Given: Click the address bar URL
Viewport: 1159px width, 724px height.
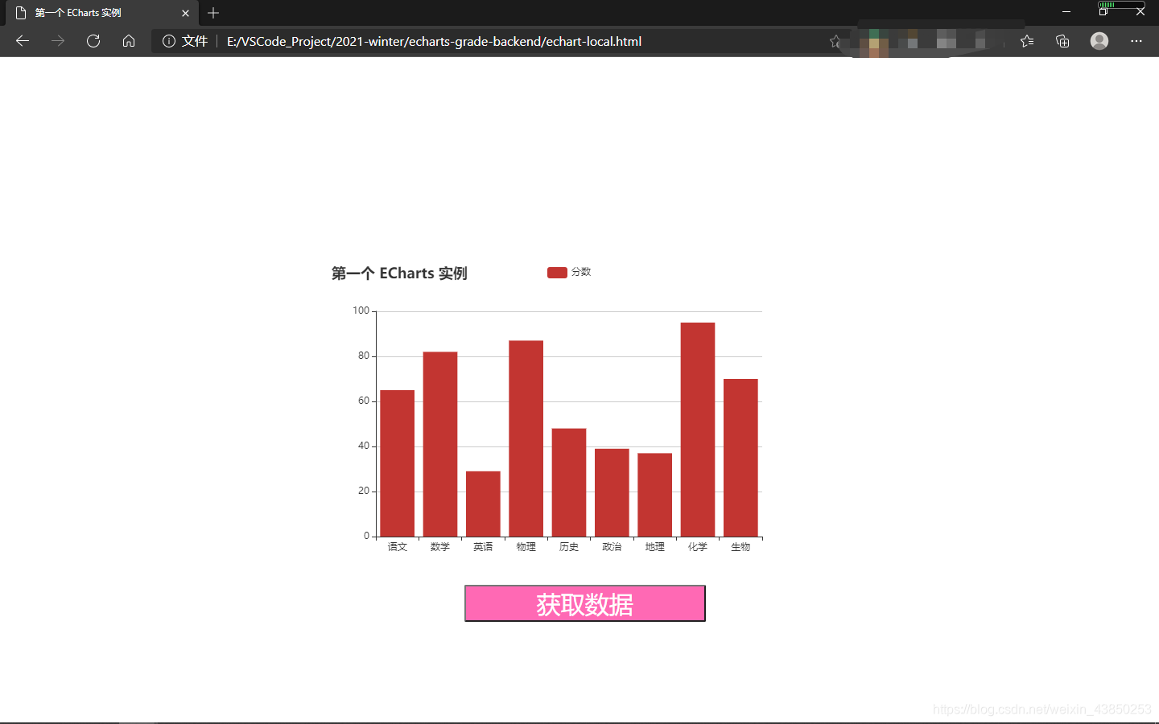Looking at the screenshot, I should point(434,41).
